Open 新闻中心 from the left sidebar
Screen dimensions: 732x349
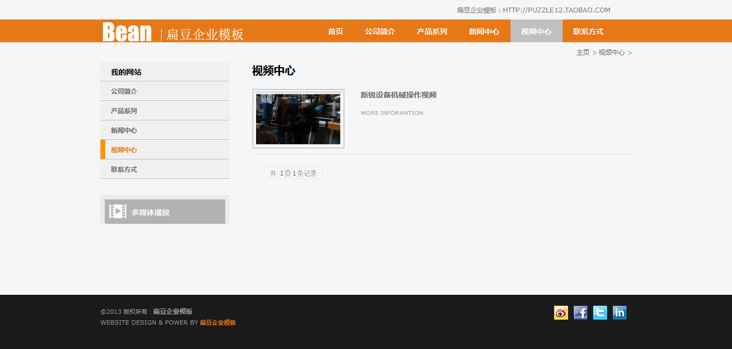[x=124, y=131]
